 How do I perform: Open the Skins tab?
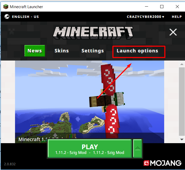(62, 51)
